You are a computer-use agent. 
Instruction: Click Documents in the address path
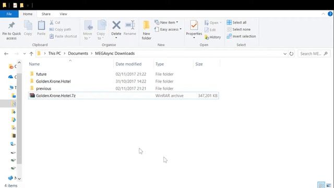point(78,53)
